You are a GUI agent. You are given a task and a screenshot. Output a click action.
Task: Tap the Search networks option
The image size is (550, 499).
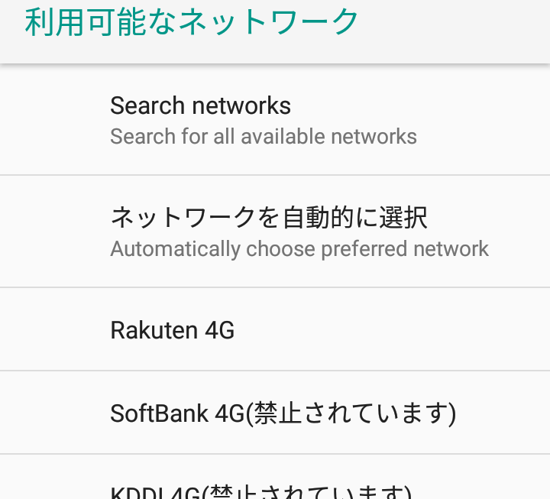click(x=275, y=120)
